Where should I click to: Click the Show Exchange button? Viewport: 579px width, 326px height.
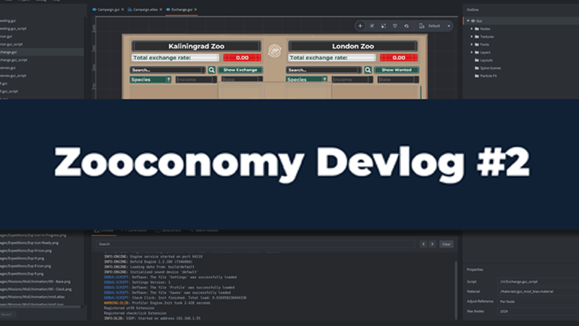240,70
